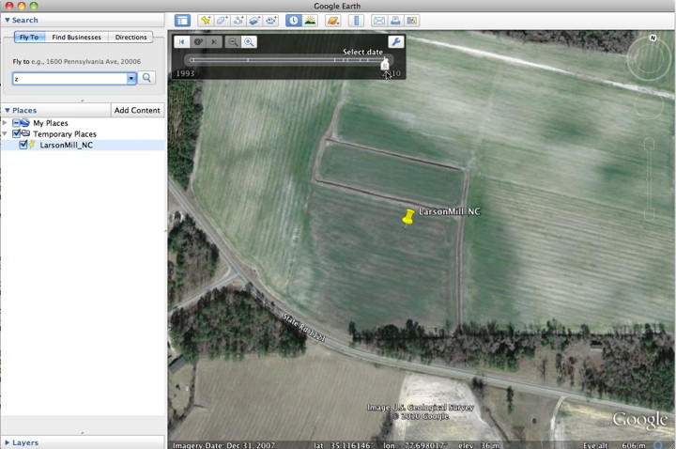
Task: Show sunlight across the landscape
Action: [309, 20]
